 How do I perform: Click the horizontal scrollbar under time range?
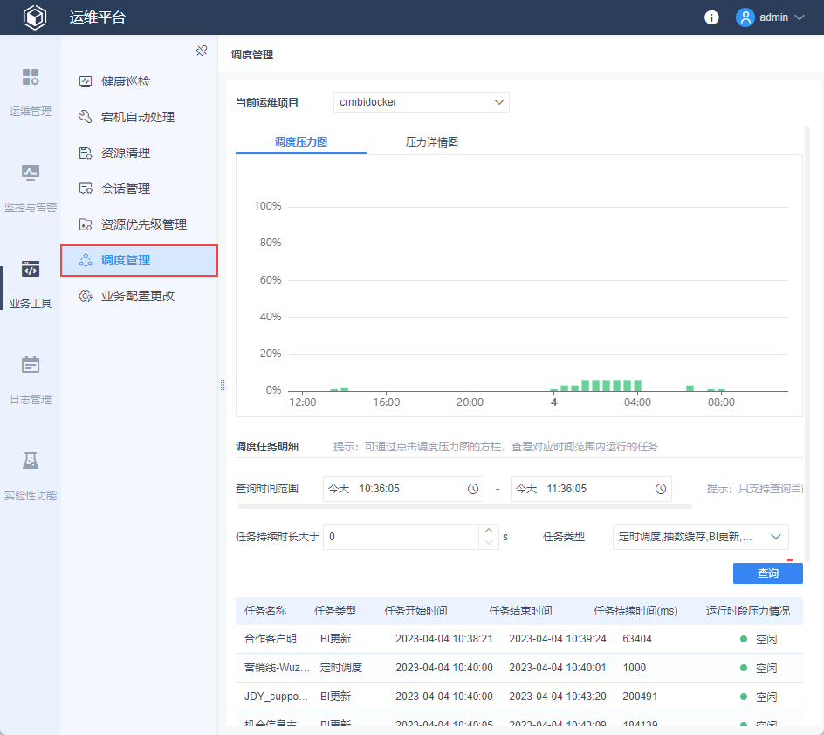pyautogui.click(x=464, y=506)
